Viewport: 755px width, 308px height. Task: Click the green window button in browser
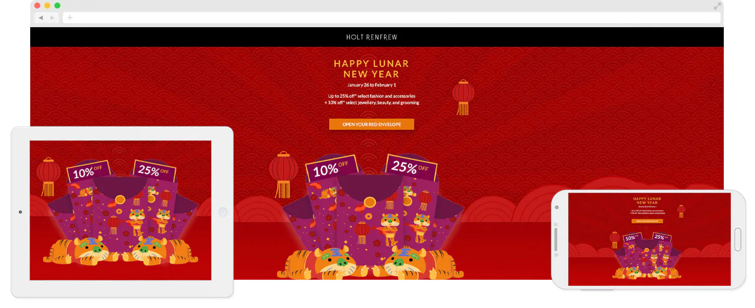[x=57, y=6]
